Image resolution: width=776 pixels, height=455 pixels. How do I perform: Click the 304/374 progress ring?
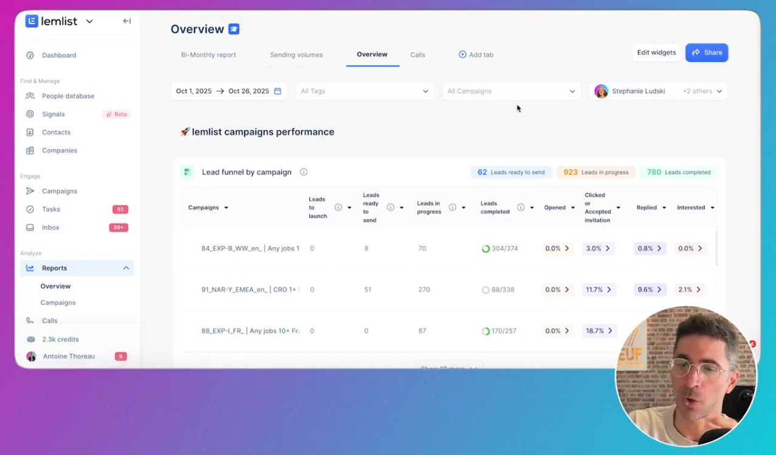coord(486,248)
